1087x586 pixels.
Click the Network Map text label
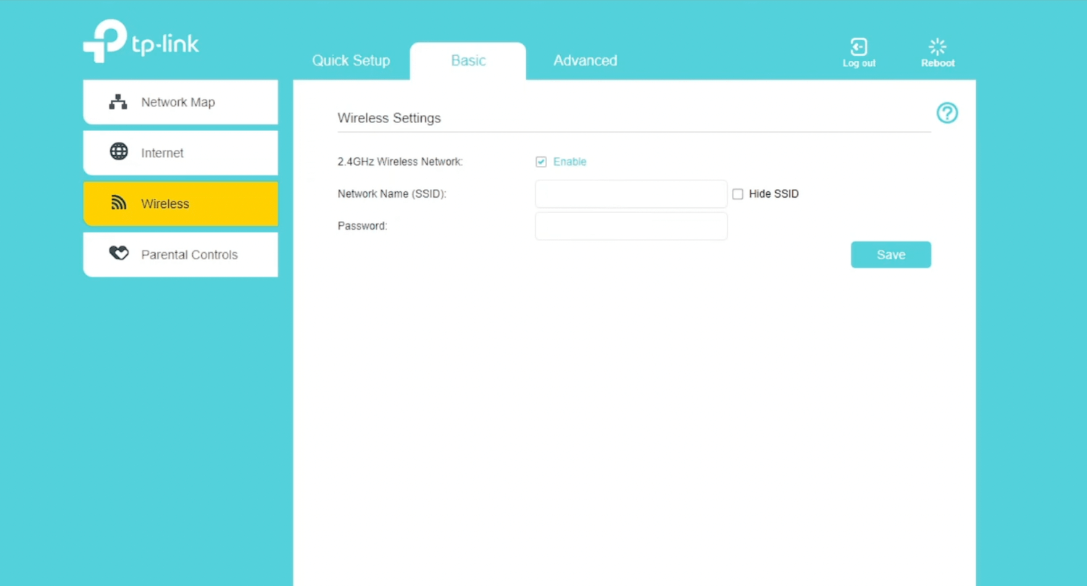click(178, 102)
